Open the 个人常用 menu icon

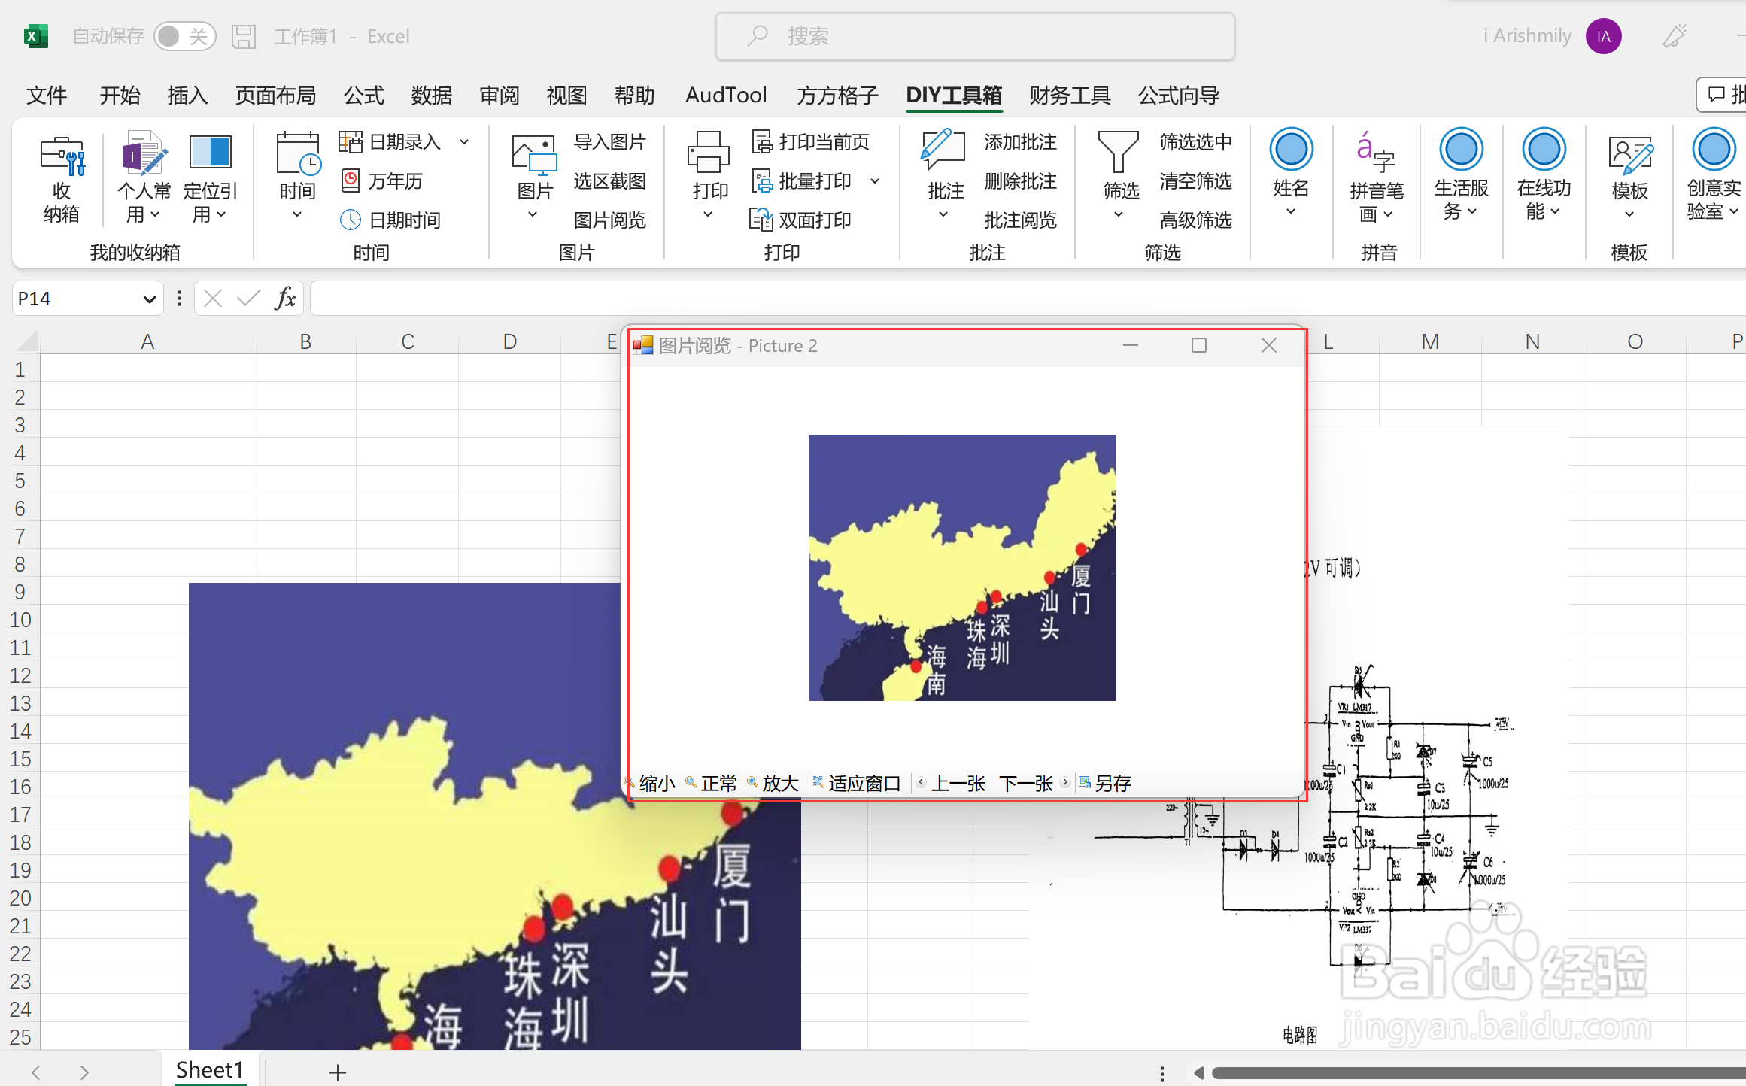coord(144,154)
